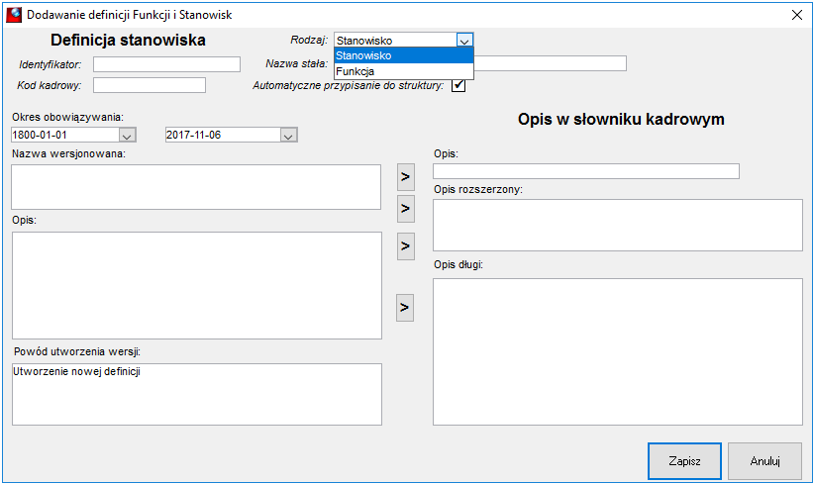Open the end date 2017-11-06 dropdown

tap(288, 135)
